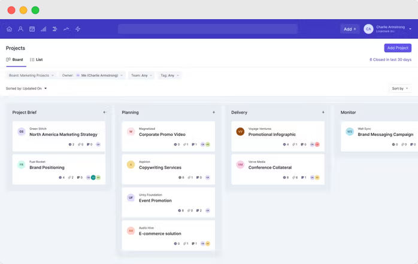The height and width of the screenshot is (264, 418).
Task: Click the Magnetized M avatar
Action: point(131,132)
